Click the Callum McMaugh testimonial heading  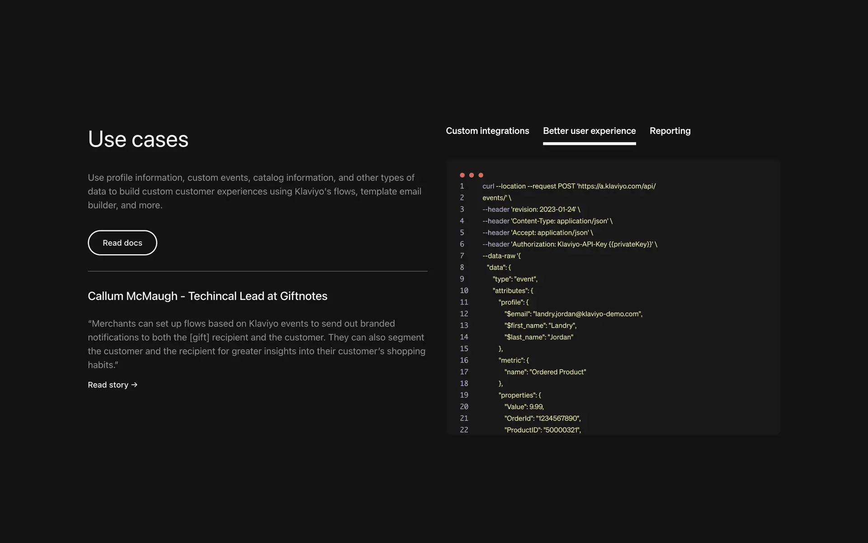pyautogui.click(x=208, y=296)
